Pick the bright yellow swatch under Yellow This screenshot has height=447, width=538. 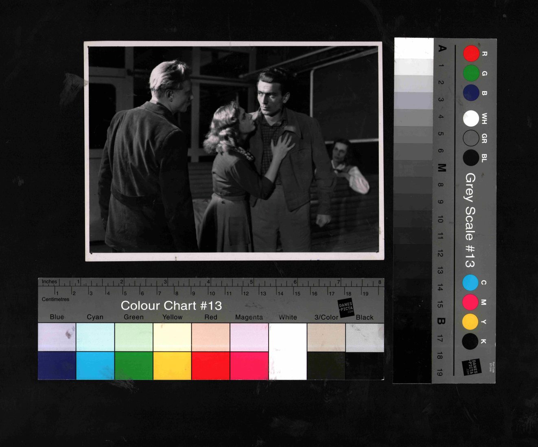(172, 366)
